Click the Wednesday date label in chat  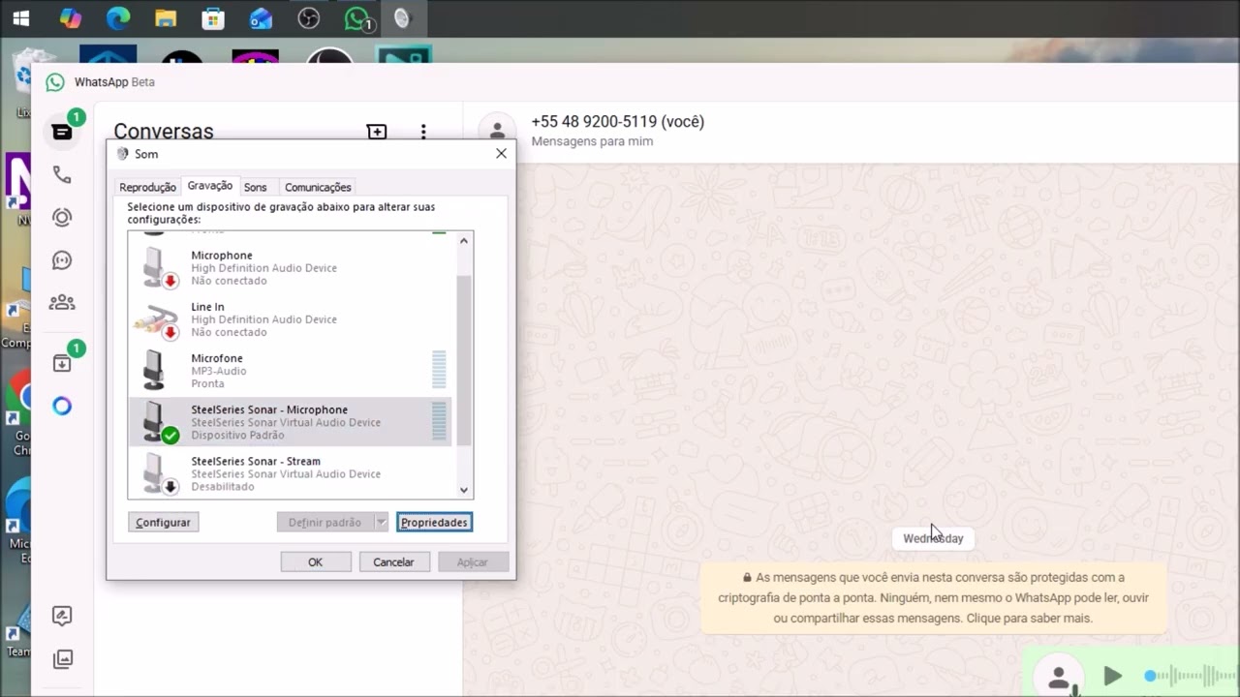click(933, 539)
